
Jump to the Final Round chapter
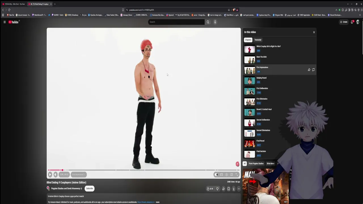(280, 143)
